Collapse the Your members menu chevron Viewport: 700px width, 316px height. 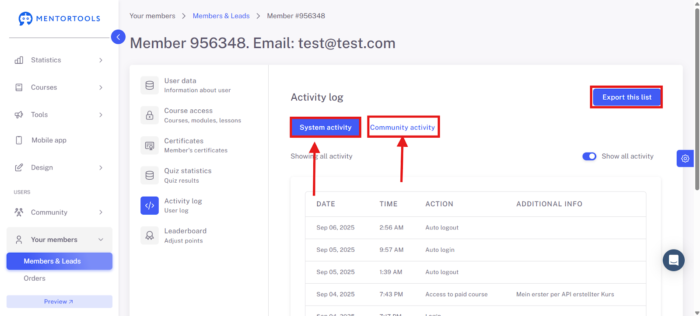(101, 240)
